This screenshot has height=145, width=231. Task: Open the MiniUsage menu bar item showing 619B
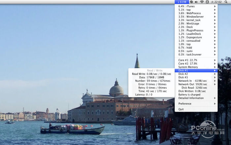click(x=182, y=2)
